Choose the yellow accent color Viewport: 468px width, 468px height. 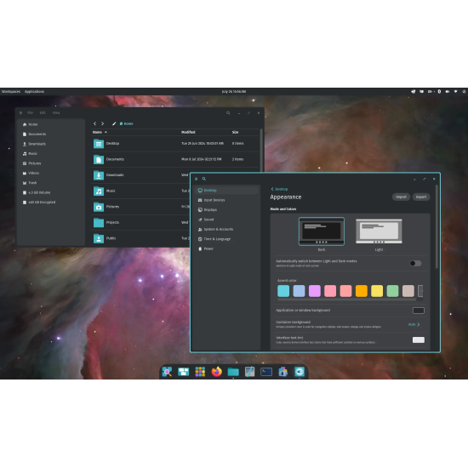[x=377, y=291]
